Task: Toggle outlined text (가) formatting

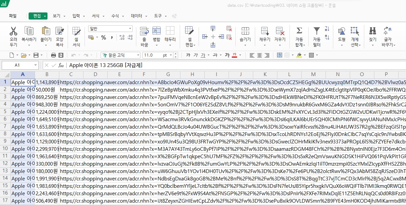Action: point(227,55)
